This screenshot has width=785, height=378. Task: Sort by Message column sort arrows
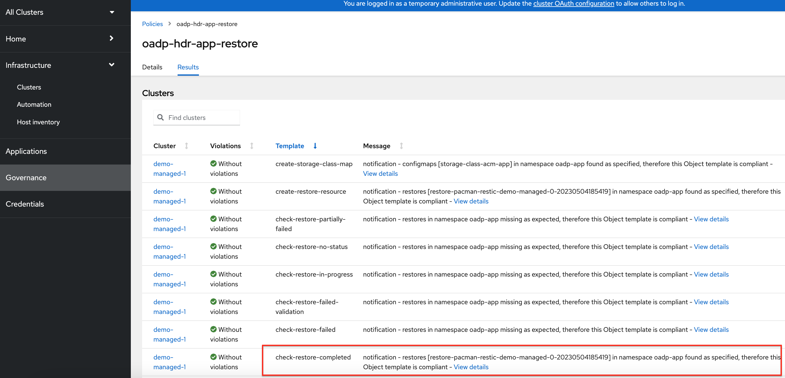pyautogui.click(x=401, y=146)
